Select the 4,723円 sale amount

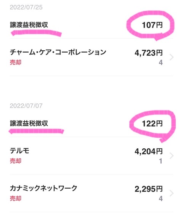pos(149,53)
